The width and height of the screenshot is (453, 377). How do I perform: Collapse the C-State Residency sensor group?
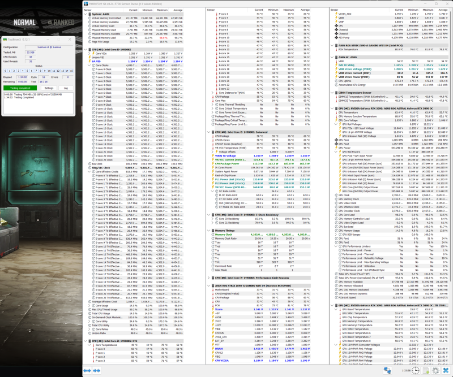click(208, 215)
